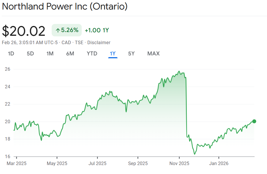Viewport: 267px width, 174px height.
Task: Click the 26 price axis label
Action: click(8, 69)
